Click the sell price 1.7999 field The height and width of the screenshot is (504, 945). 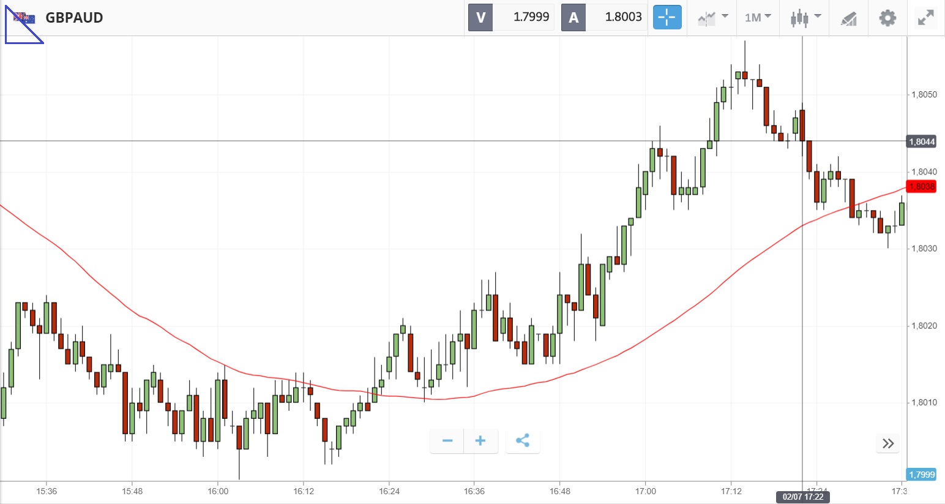coord(530,18)
